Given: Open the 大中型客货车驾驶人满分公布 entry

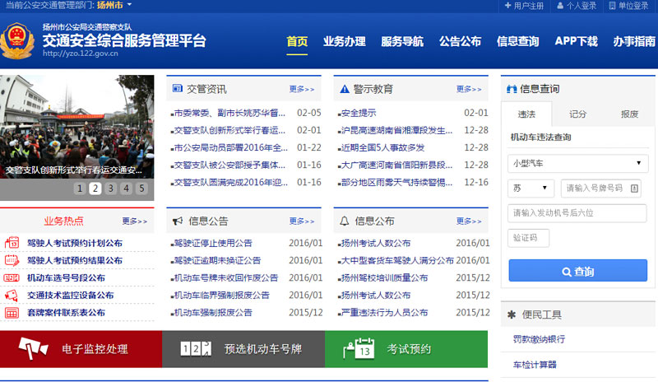Looking at the screenshot, I should coord(397,260).
